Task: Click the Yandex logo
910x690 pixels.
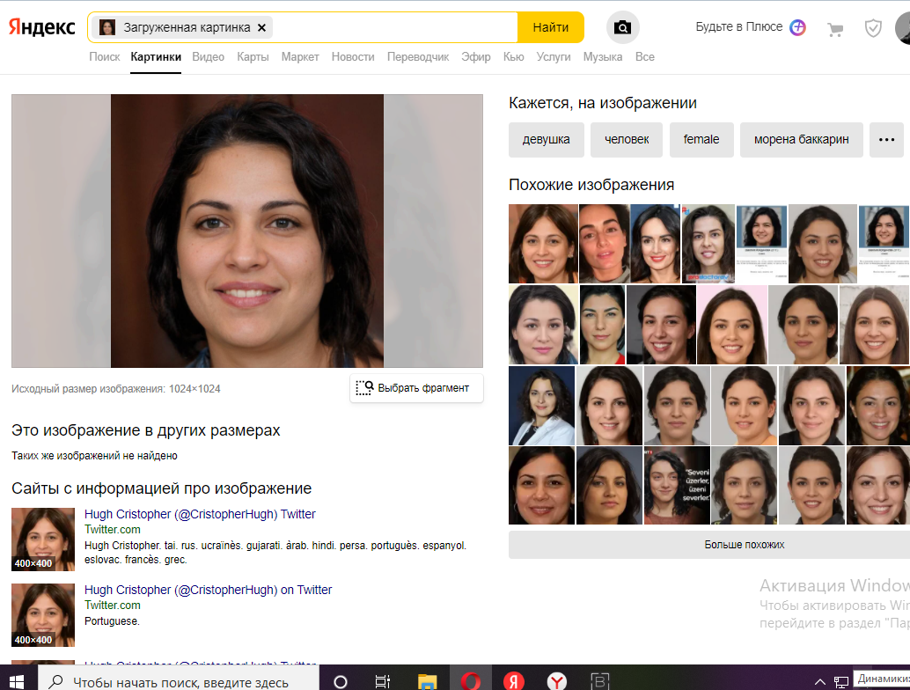Action: click(41, 27)
